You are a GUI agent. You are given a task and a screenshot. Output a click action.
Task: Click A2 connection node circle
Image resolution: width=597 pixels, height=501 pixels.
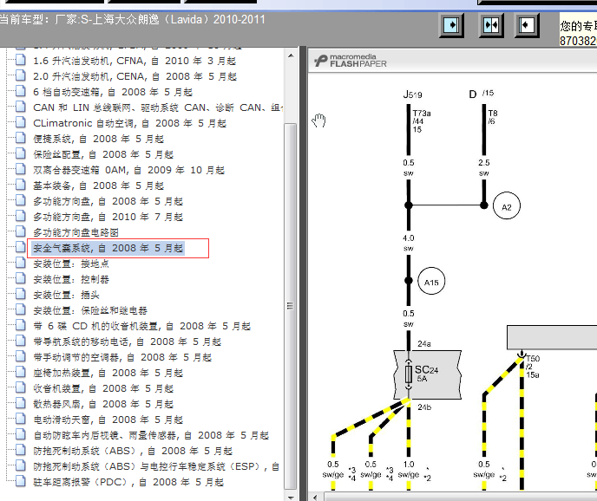[x=507, y=206]
